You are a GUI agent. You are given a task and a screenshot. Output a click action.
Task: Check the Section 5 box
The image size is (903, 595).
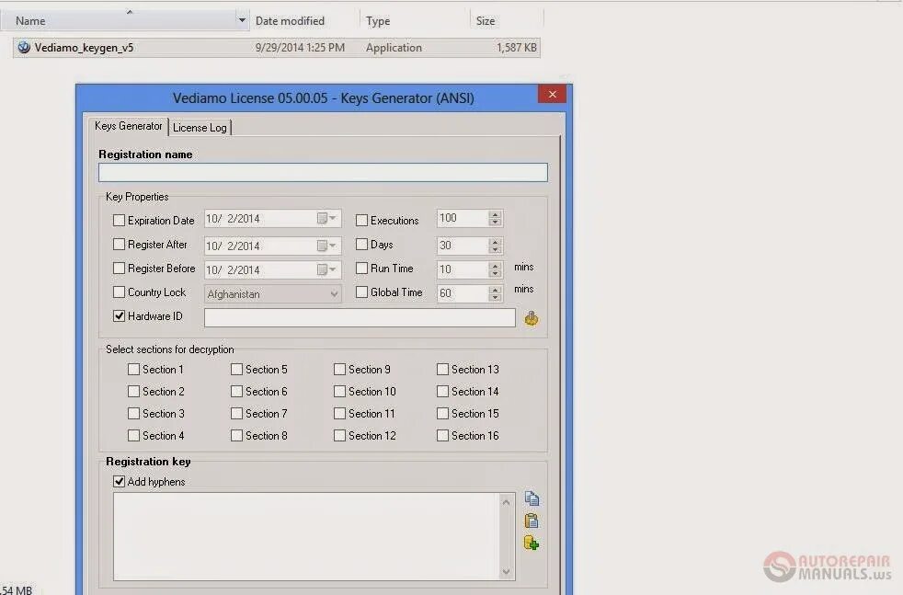(x=236, y=369)
